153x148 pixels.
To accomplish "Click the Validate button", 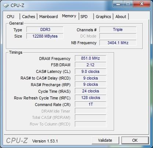I will point(105,140).
